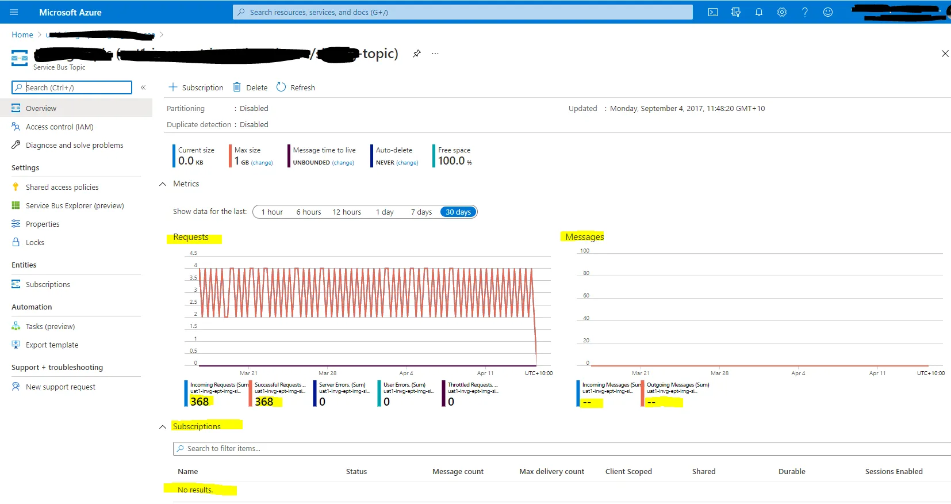Open the Help question mark
Viewport: 951px width, 504px height.
point(805,12)
